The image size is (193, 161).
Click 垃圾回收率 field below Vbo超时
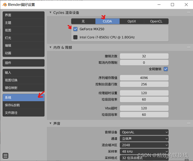144,115
